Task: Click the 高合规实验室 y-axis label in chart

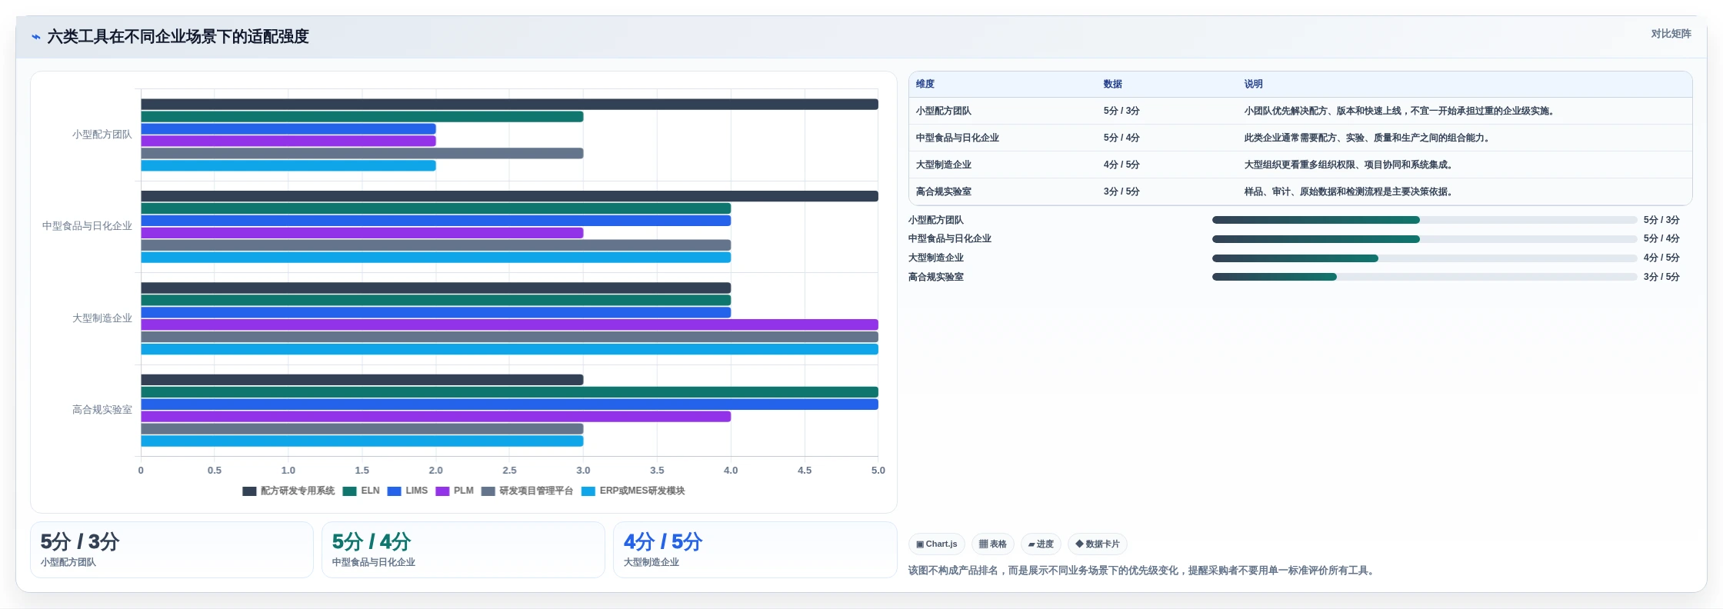Action: coord(102,410)
